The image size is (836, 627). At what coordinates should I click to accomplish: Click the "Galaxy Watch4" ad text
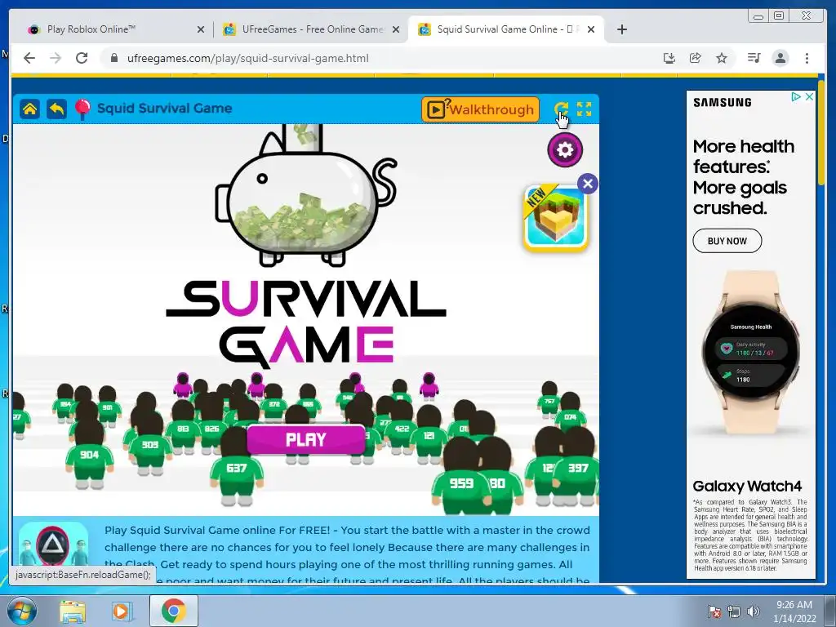pos(747,486)
